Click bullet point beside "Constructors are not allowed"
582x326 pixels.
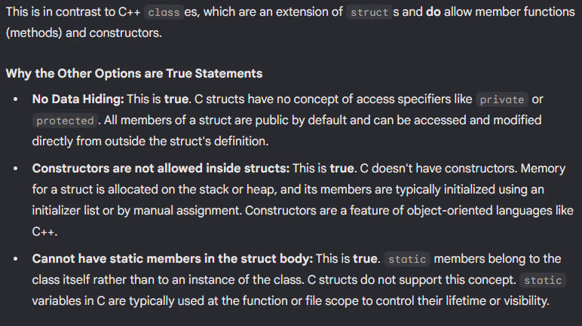[x=16, y=169]
